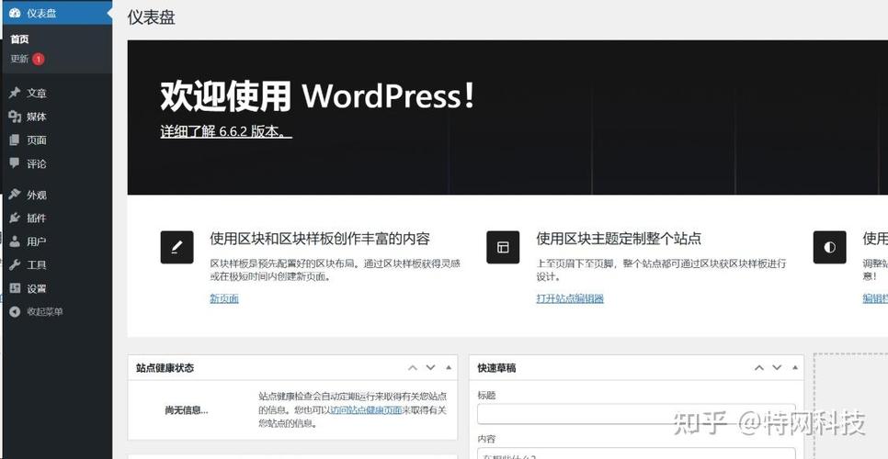This screenshot has height=459, width=888.
Task: Click the wrench icon beside 工具
Action: [15, 264]
